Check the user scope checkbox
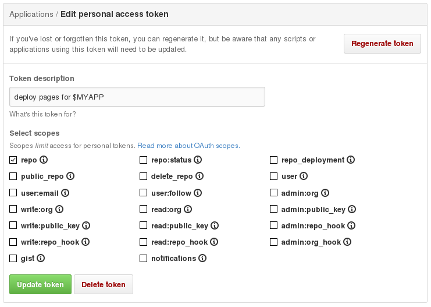The image size is (431, 307). tap(274, 176)
